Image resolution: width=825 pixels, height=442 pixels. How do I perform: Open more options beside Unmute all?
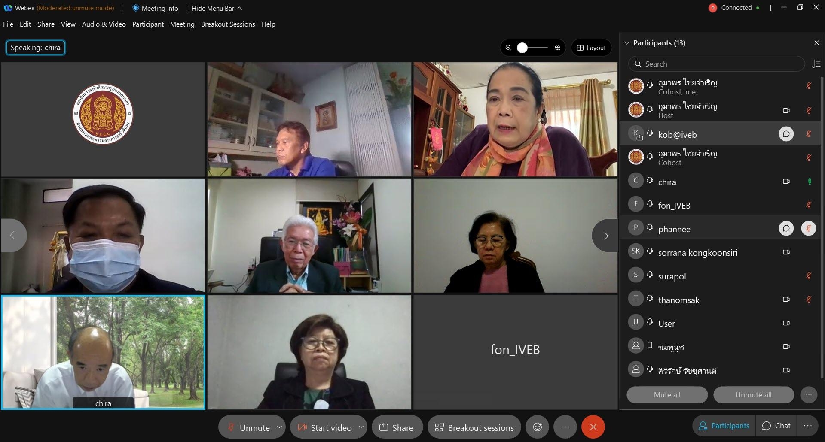[x=809, y=395]
